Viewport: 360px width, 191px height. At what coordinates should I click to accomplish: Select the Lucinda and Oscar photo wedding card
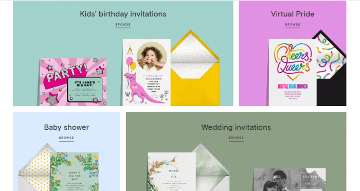[x=289, y=180]
